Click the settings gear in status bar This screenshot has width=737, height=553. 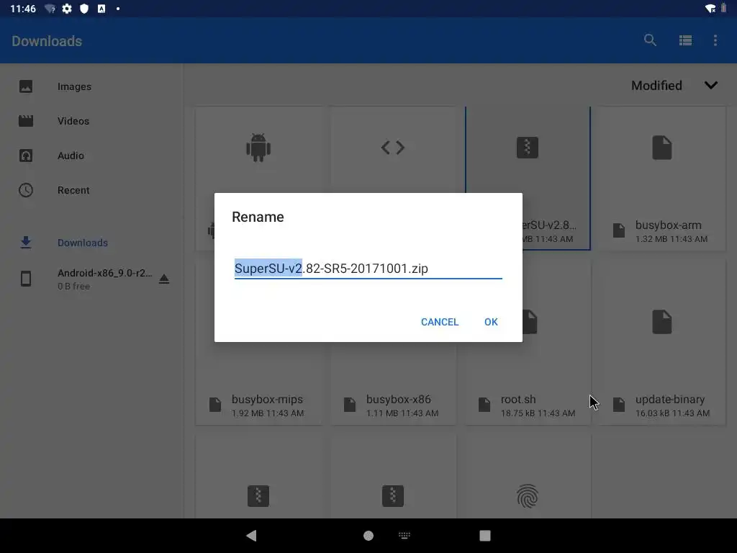click(x=67, y=9)
